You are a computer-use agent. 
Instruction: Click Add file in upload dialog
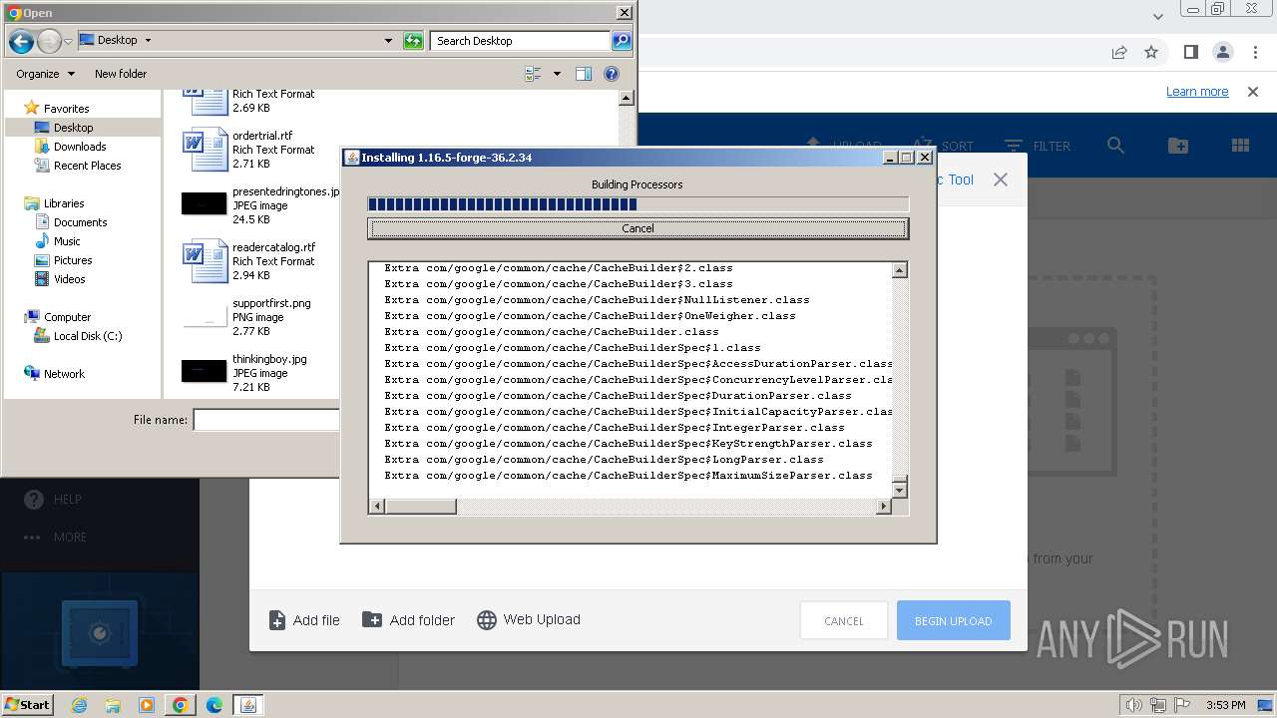tap(304, 620)
